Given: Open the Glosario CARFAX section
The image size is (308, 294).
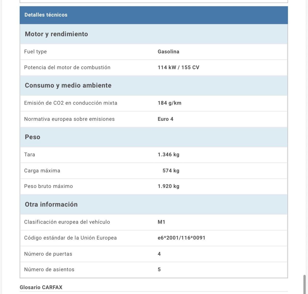Looking at the screenshot, I should pos(41,287).
